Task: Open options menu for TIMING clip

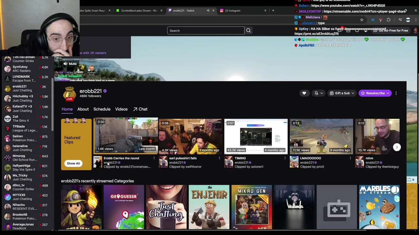Action: (x=285, y=158)
